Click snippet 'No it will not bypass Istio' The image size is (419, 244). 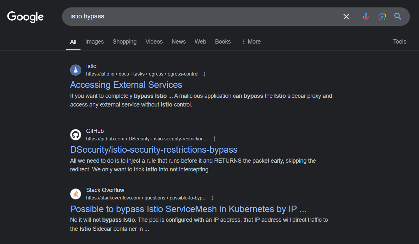(102, 220)
